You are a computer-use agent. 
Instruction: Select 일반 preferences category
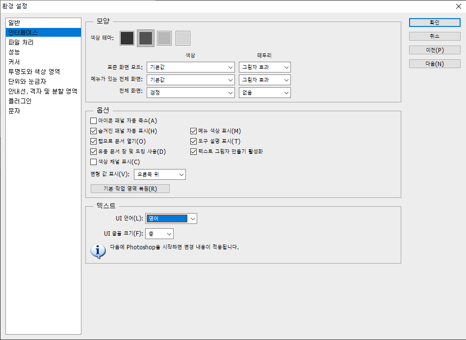[x=43, y=23]
